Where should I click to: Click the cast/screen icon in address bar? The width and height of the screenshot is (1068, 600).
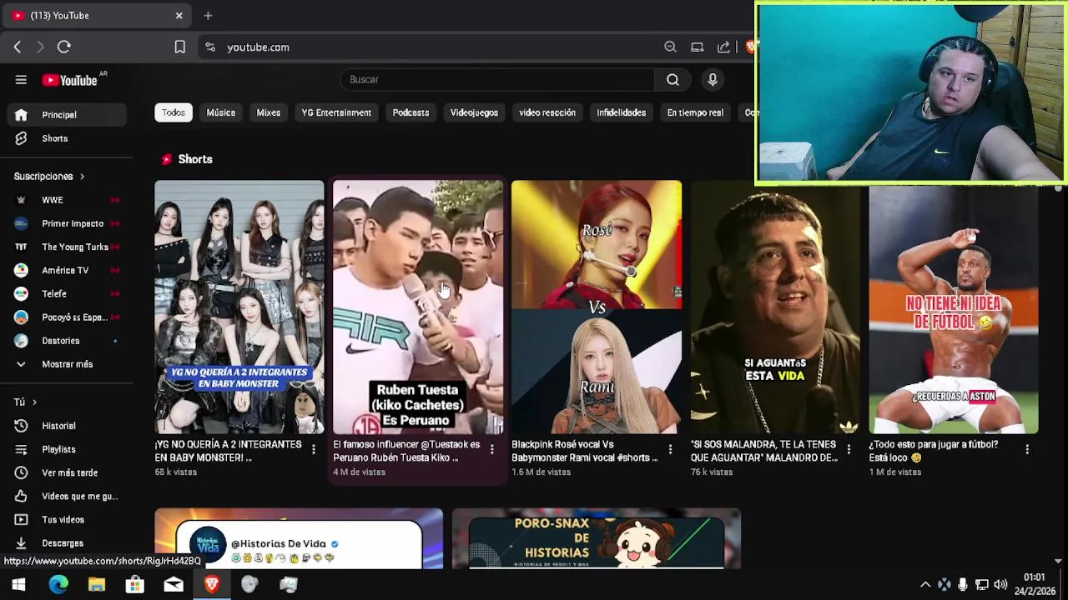point(698,47)
